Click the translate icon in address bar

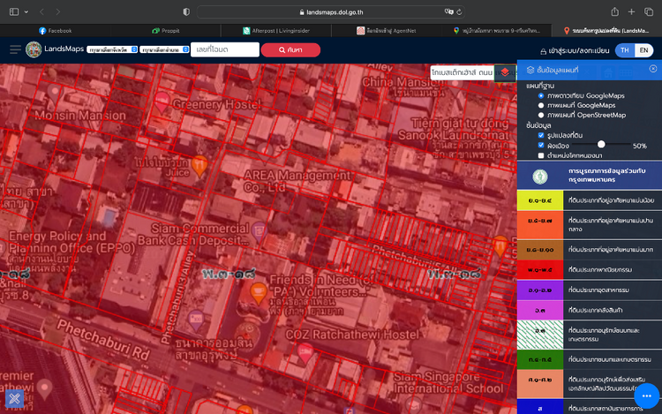(448, 11)
